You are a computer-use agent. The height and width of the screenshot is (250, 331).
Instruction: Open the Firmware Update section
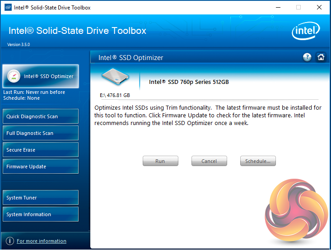41,166
